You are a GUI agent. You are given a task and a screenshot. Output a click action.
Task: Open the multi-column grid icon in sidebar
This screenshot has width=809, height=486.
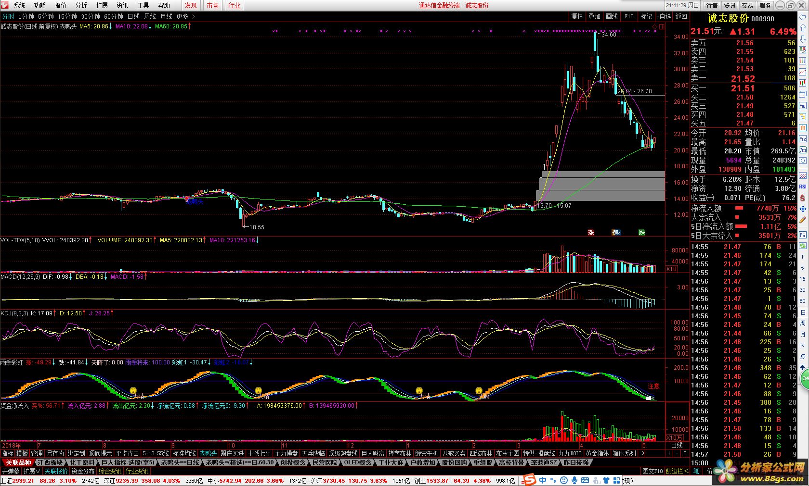[803, 61]
